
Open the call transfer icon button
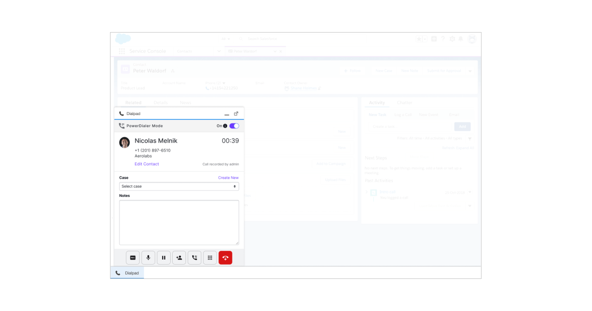pos(194,258)
